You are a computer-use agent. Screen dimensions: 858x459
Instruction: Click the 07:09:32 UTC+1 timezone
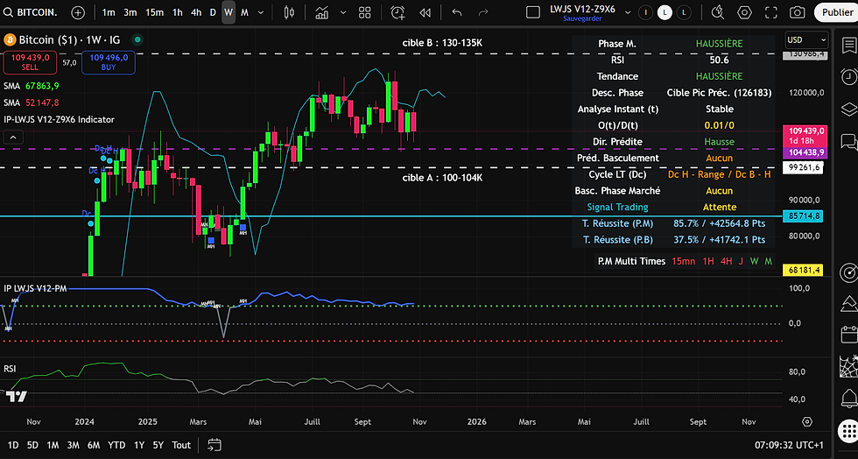click(789, 445)
